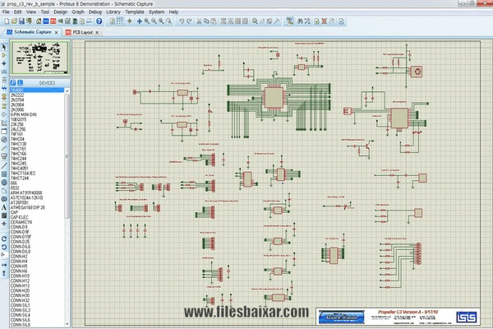
Task: Open the Graph menu
Action: [78, 12]
